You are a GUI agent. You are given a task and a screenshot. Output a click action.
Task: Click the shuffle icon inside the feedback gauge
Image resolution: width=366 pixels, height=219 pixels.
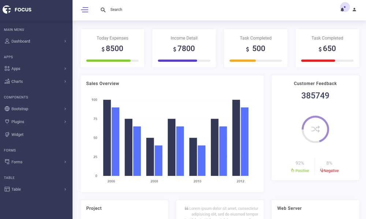pos(315,129)
